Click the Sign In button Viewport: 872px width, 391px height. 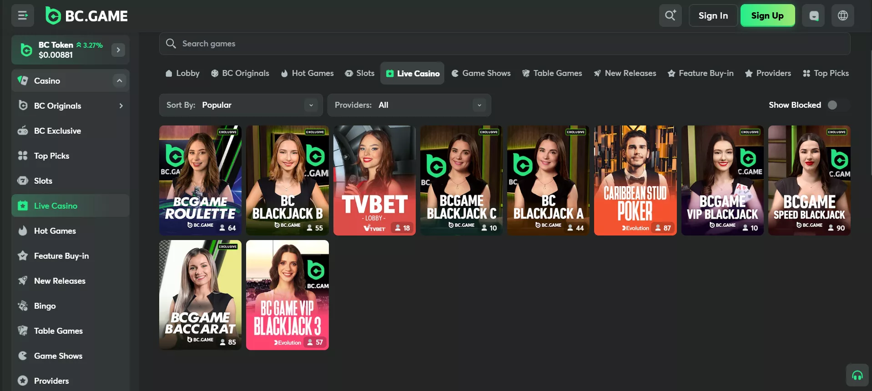point(713,15)
